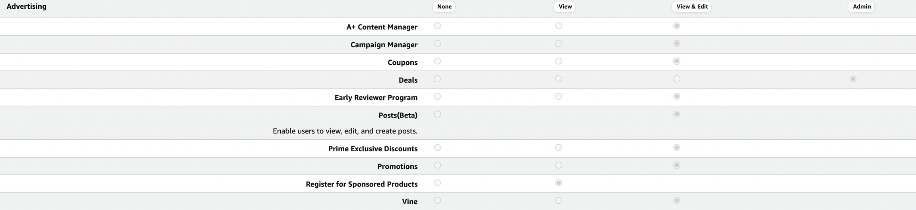This screenshot has width=916, height=210.
Task: Click the None column header button
Action: coord(444,7)
